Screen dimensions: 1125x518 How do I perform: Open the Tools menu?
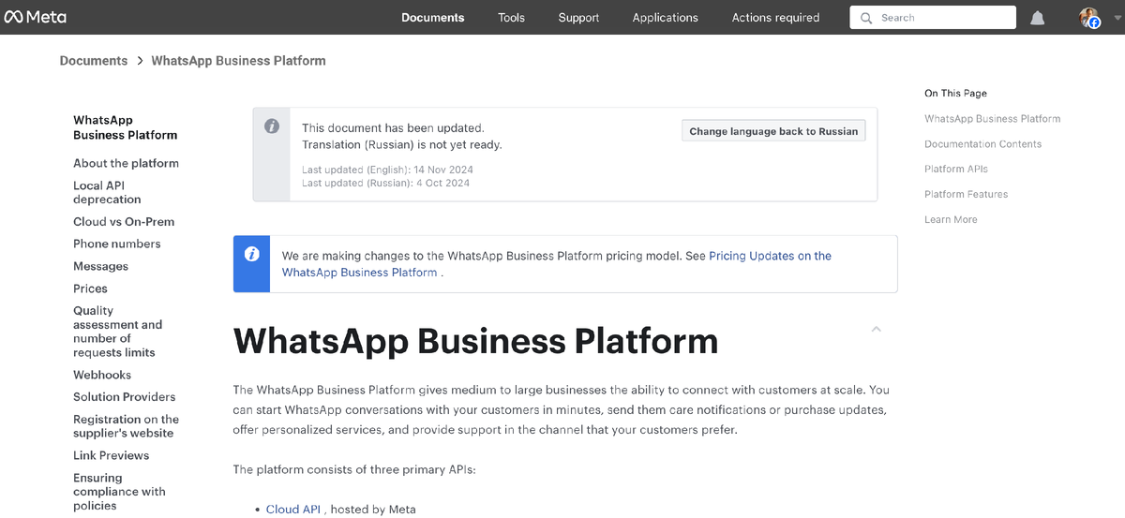(511, 18)
